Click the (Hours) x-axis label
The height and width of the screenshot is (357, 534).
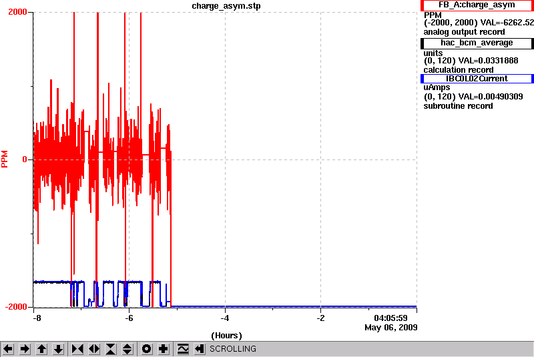[x=226, y=336]
